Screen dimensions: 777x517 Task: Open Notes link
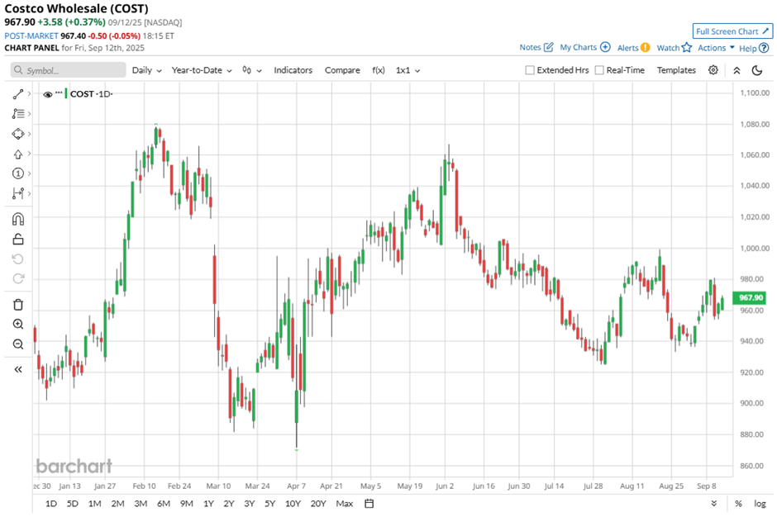click(536, 48)
